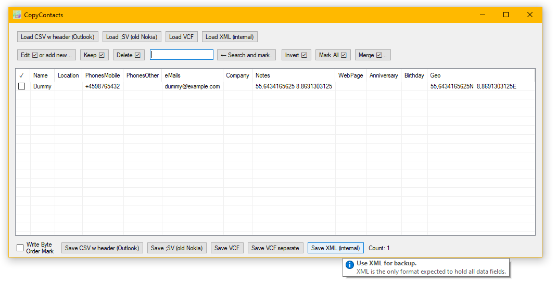Delete the marked contacts
This screenshot has width=557, height=283.
coord(129,55)
